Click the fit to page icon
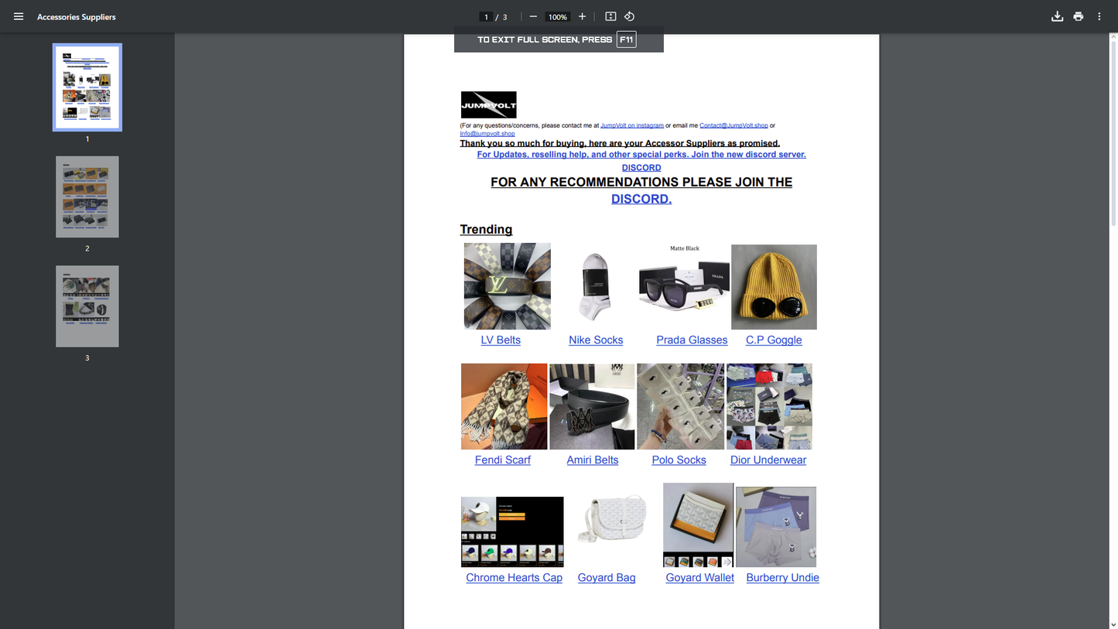 pos(610,16)
